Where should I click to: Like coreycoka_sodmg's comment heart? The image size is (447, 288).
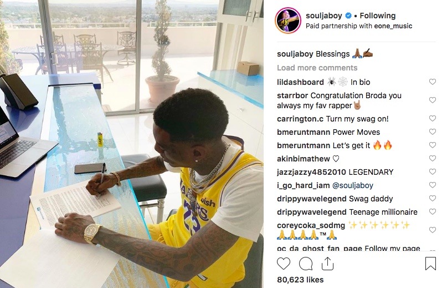[x=433, y=230]
